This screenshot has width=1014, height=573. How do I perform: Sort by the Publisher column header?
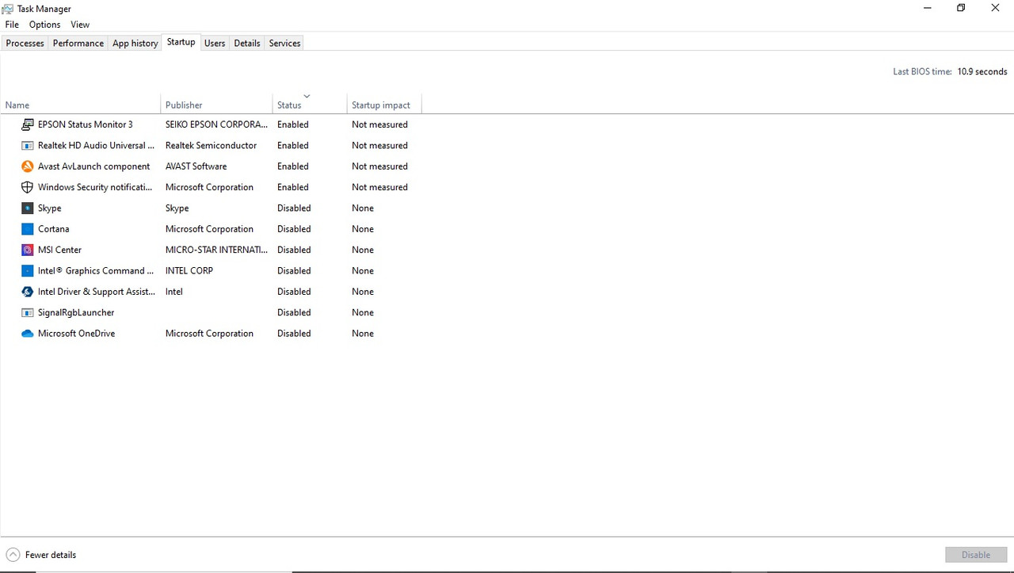(x=216, y=105)
